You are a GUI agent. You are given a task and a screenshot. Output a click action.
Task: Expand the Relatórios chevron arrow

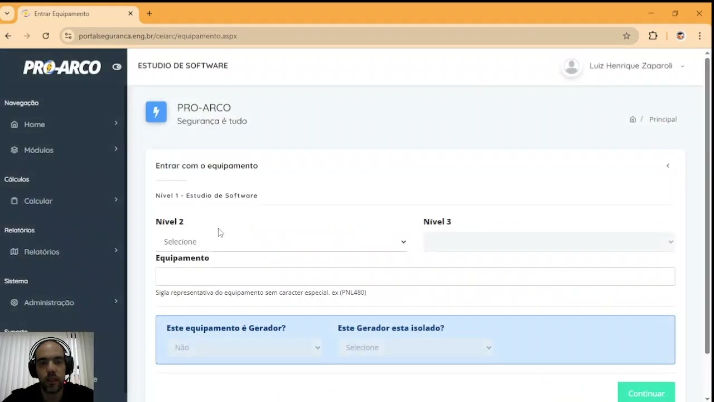tap(116, 250)
